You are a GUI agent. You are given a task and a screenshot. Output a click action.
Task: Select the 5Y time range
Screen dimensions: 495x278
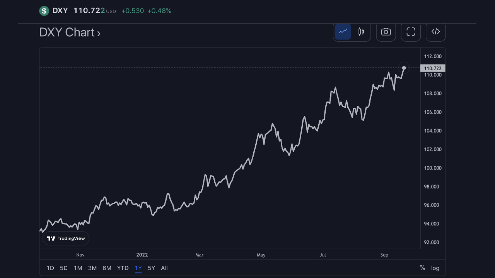coord(151,268)
